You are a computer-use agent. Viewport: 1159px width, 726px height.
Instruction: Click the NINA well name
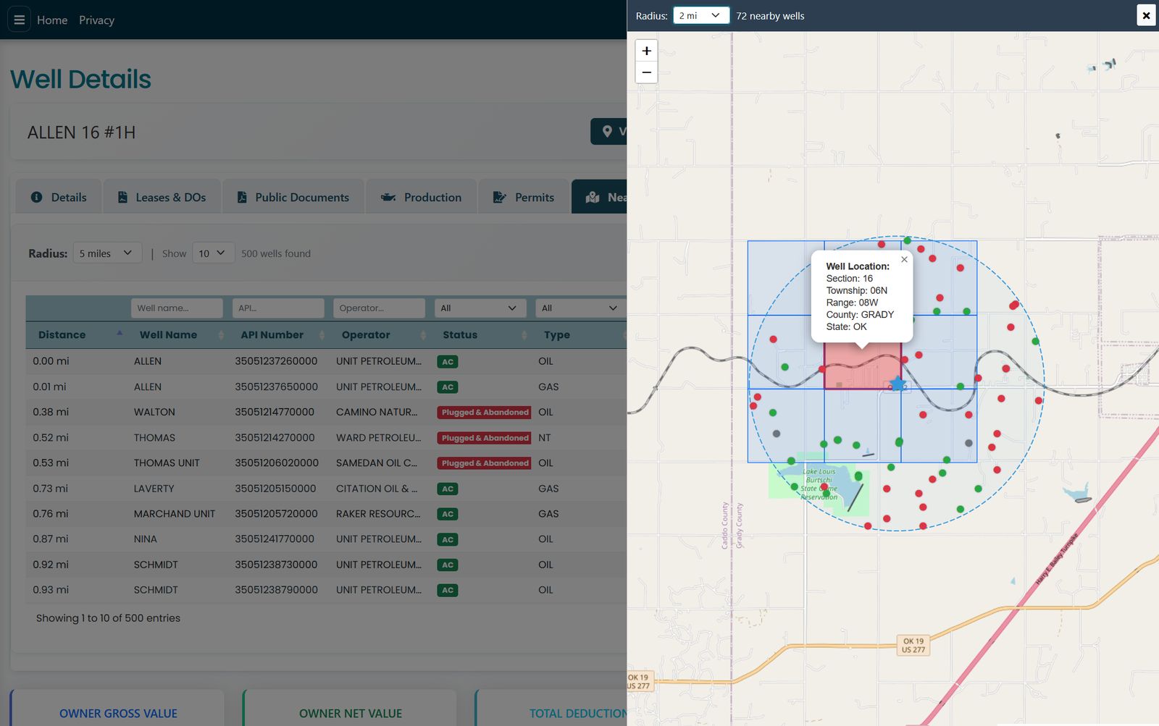(x=145, y=539)
